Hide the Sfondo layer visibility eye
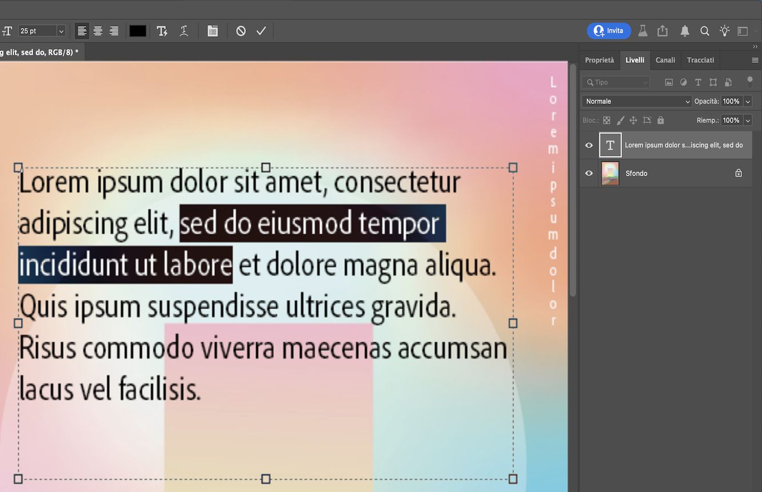The height and width of the screenshot is (492, 762). 588,173
